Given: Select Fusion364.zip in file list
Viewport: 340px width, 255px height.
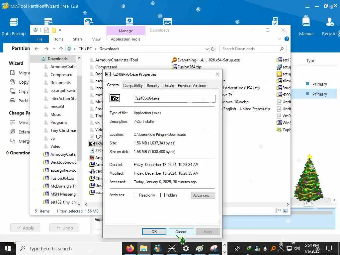Looking at the screenshot, I should [x=187, y=67].
